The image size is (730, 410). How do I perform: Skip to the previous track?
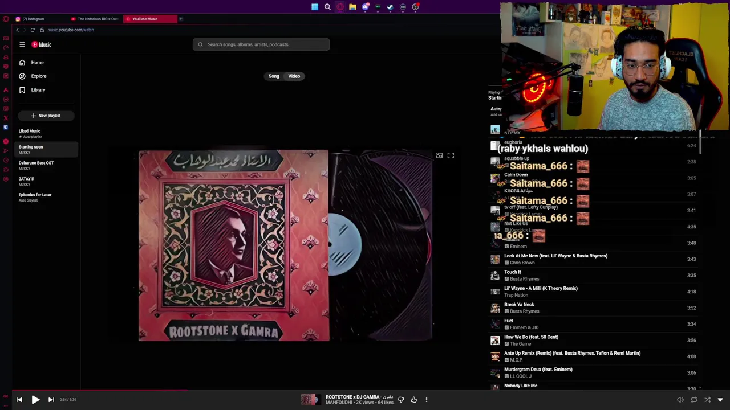[x=19, y=400]
